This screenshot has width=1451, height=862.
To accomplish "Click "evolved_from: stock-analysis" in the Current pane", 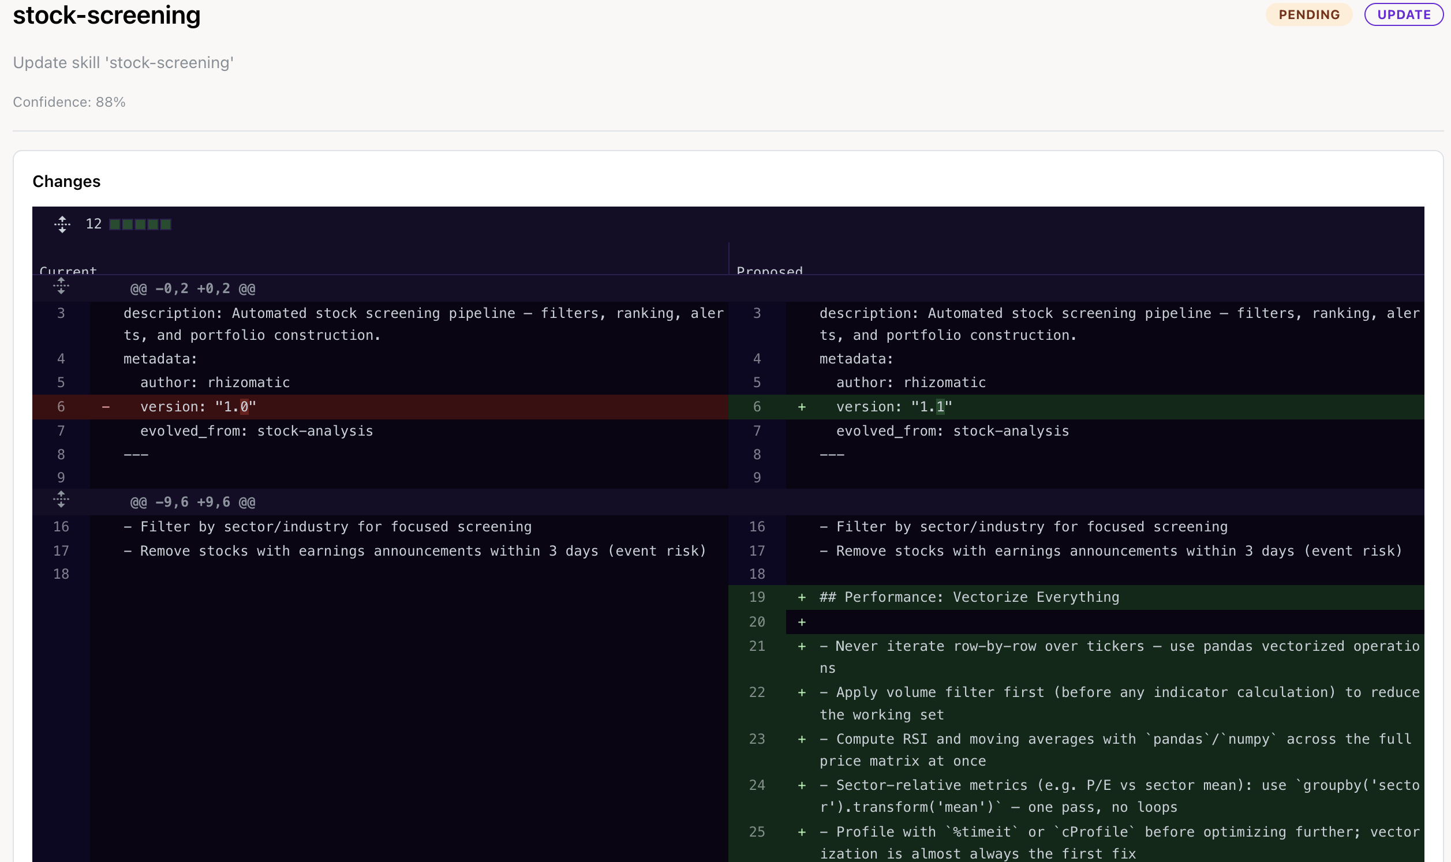I will (257, 431).
